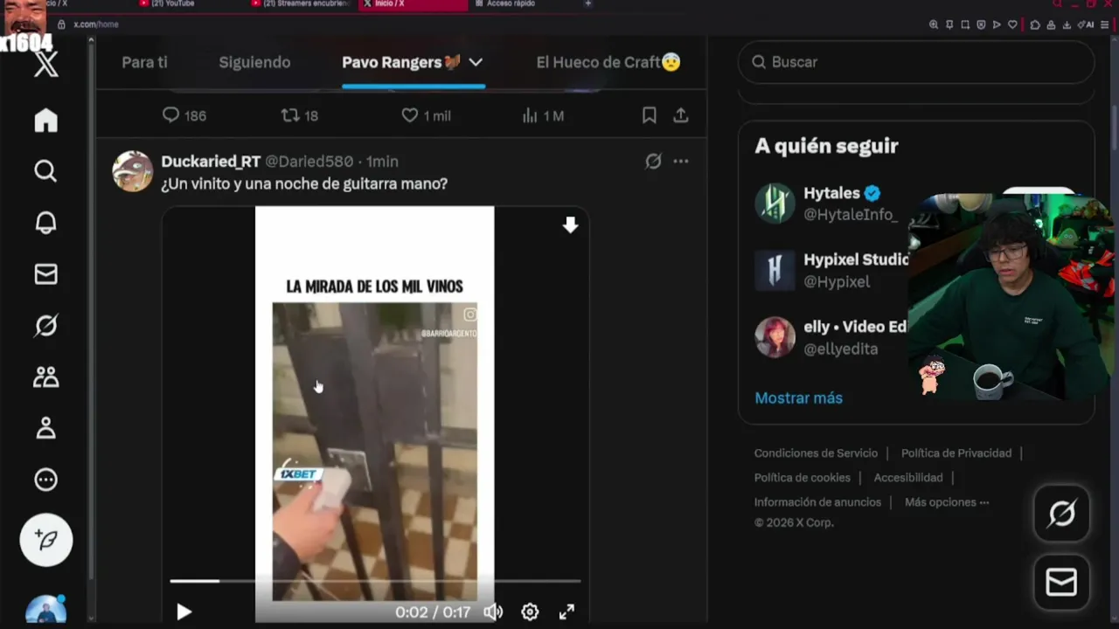Take a snapshot with browser toolbar icon
Image resolution: width=1119 pixels, height=629 pixels.
tap(965, 24)
